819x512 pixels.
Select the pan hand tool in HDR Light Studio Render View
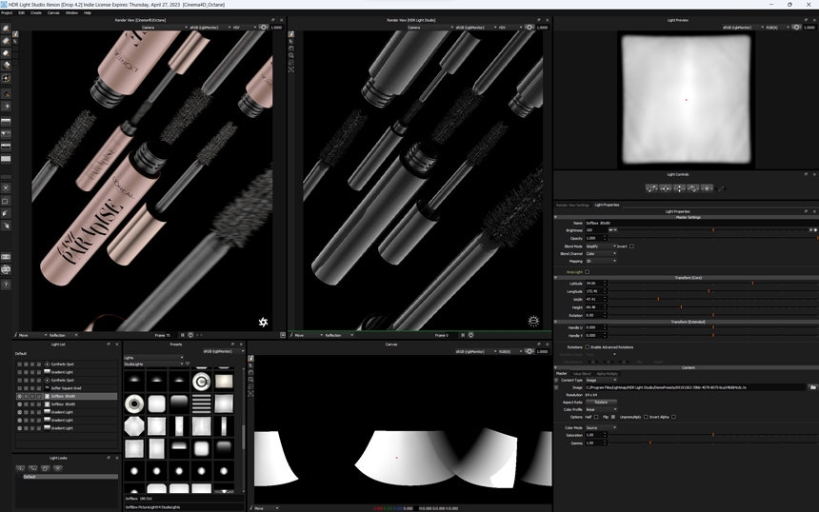point(290,49)
